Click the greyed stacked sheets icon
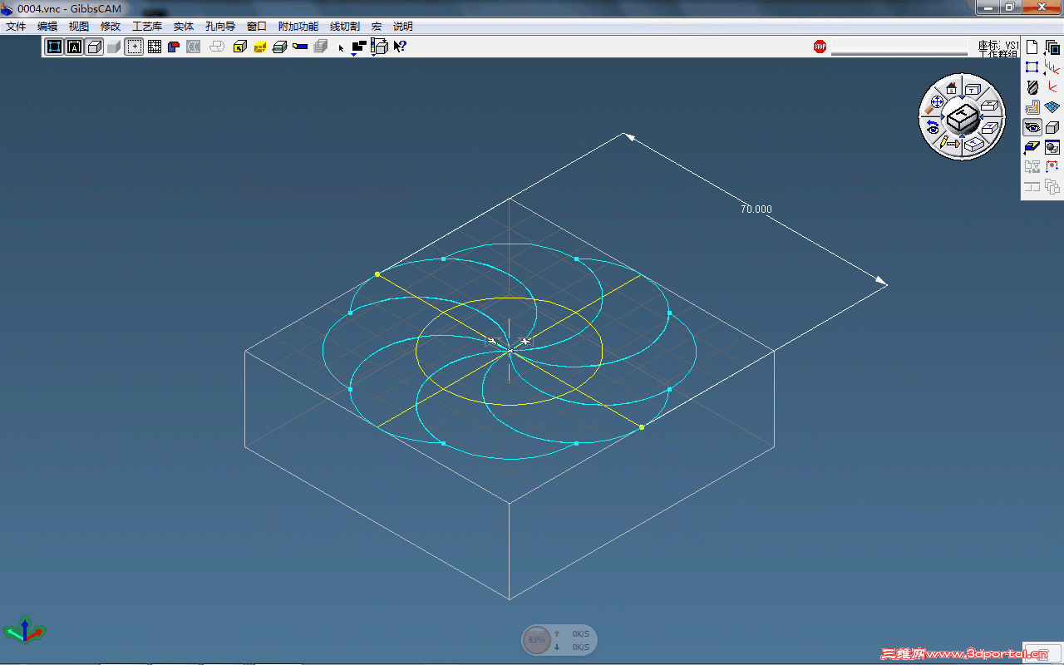 (320, 47)
